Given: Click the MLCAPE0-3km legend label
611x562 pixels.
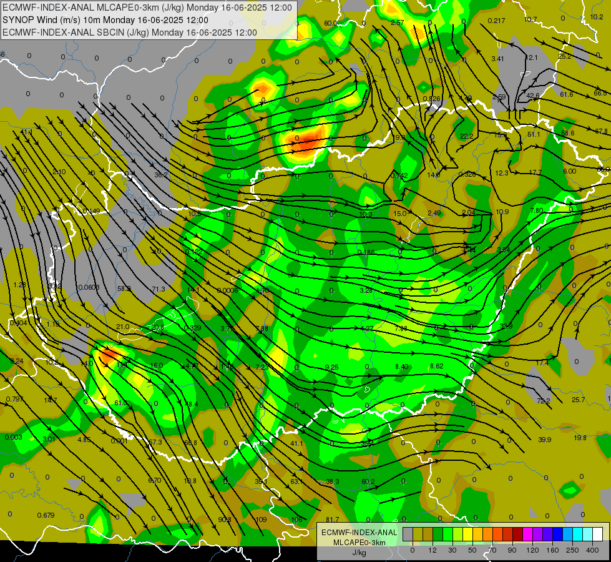Looking at the screenshot, I should click(x=359, y=542).
